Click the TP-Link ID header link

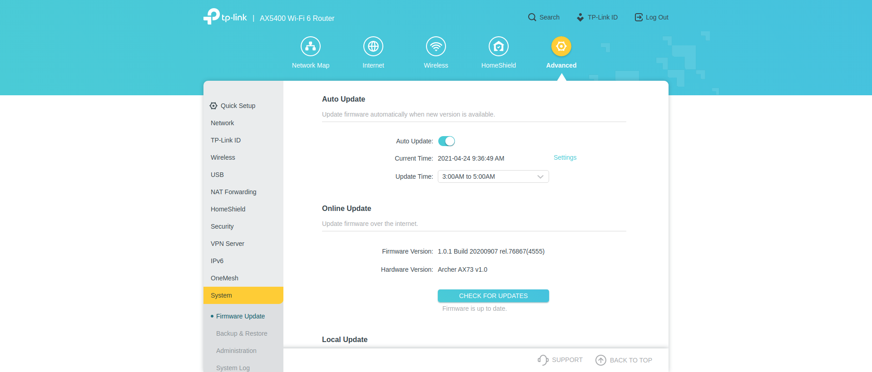pos(597,17)
